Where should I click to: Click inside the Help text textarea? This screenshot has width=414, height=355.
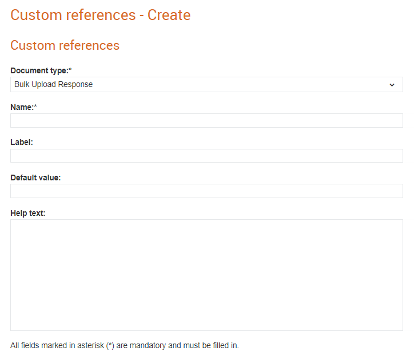pyautogui.click(x=206, y=275)
